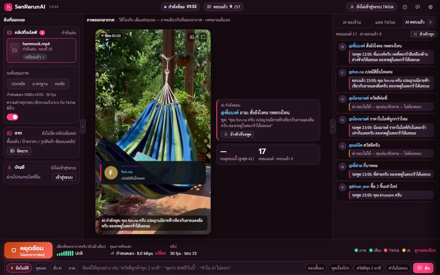Screen dimensions: 440x275
Task: Click the avatar beside @พี่ต่าย comment
Action: coord(342,167)
